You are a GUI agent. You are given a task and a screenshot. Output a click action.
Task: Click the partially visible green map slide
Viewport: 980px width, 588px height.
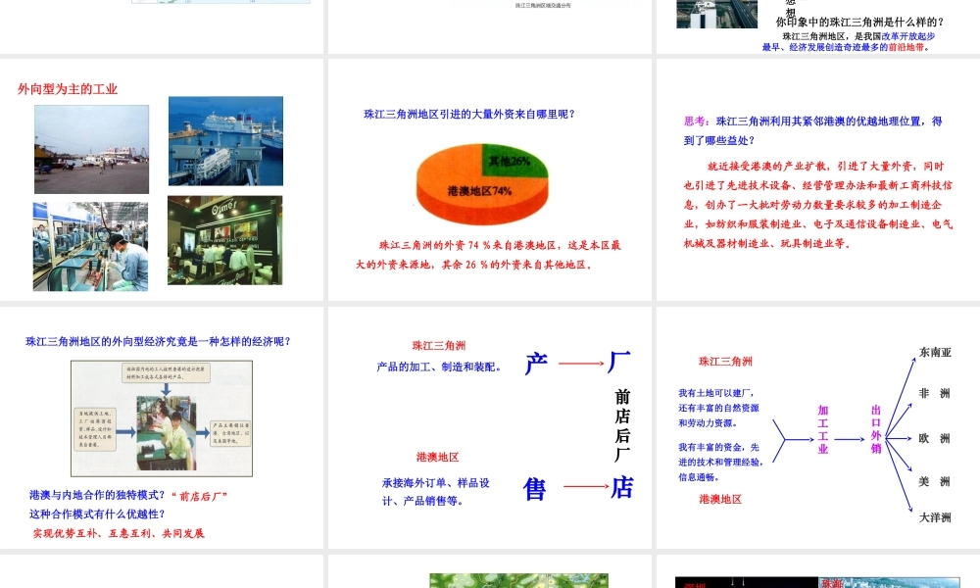click(490, 571)
